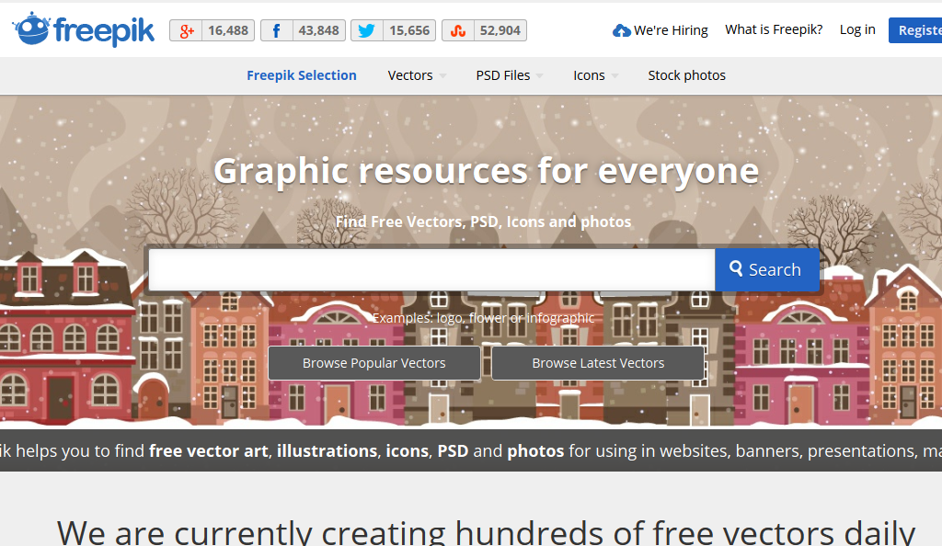
Task: Click the cloud icon beside We're Hiring
Action: (622, 30)
